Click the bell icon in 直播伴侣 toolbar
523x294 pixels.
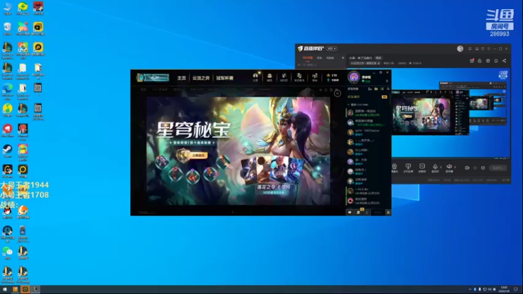[x=496, y=61]
